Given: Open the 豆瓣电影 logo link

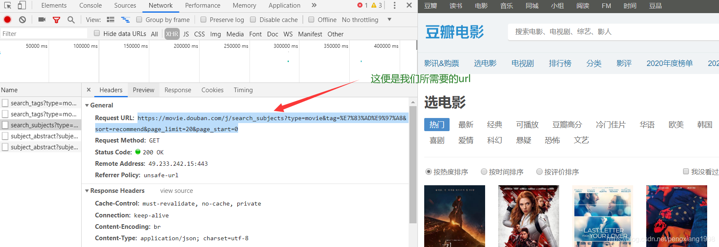Looking at the screenshot, I should [454, 32].
